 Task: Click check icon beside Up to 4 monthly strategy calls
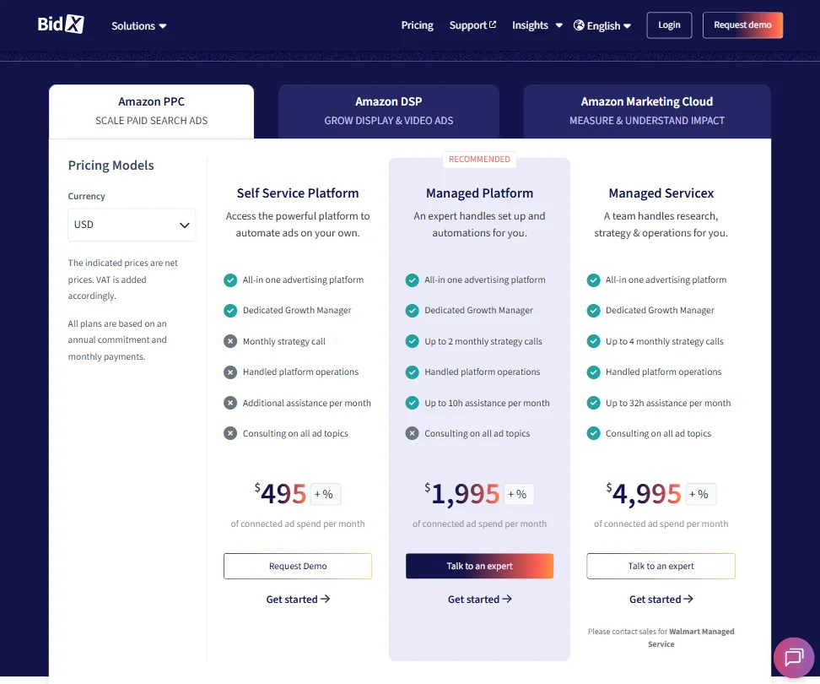[593, 341]
